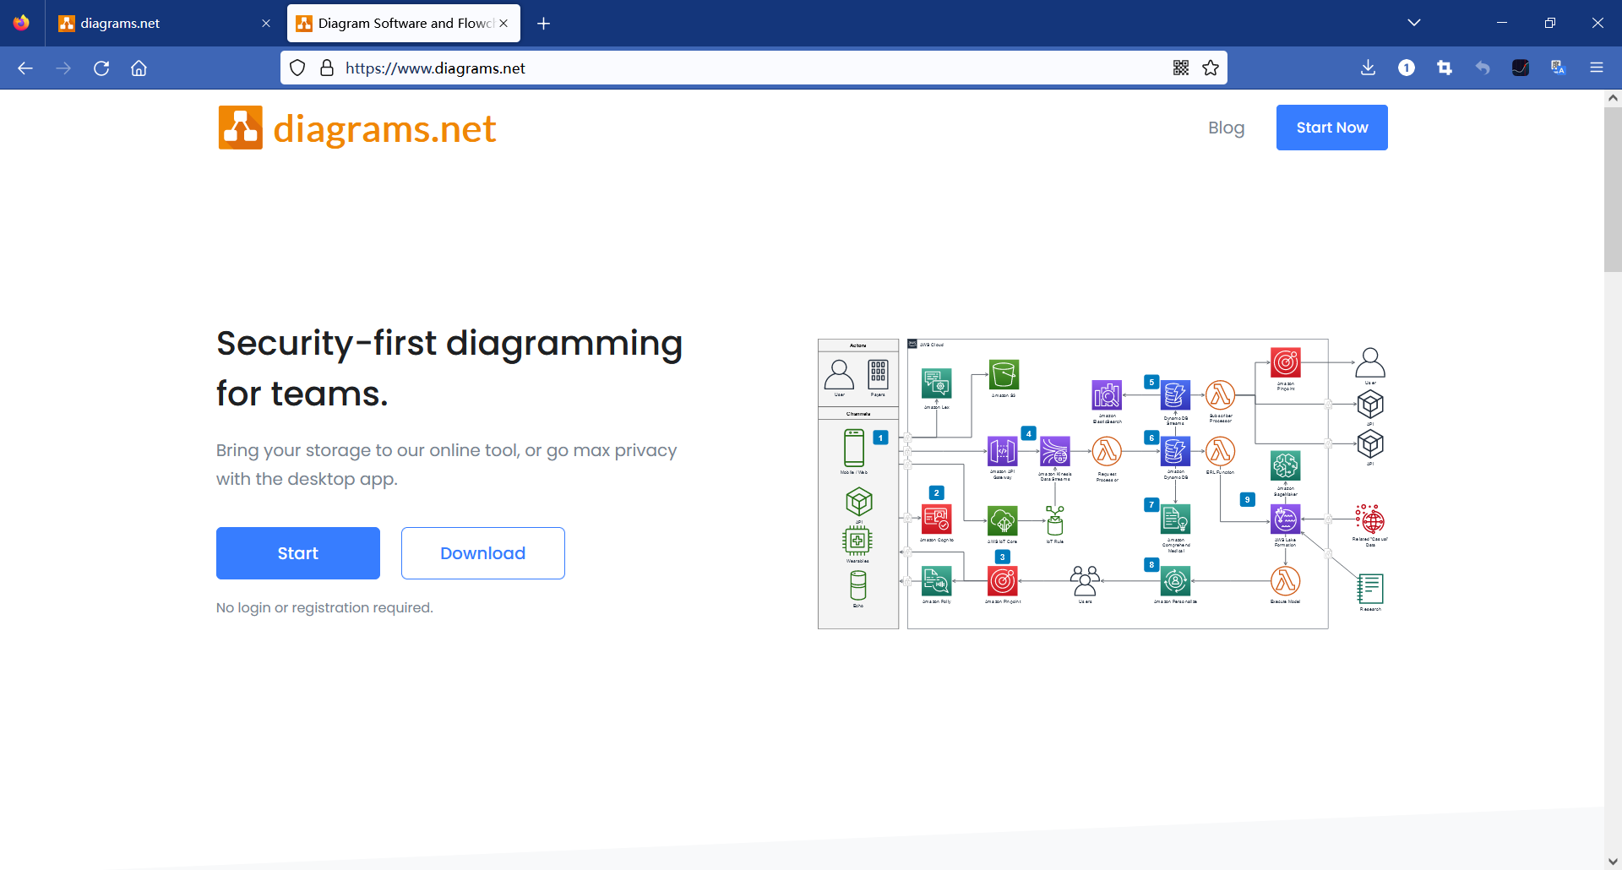The height and width of the screenshot is (870, 1622).
Task: Click the blue Start button
Action: click(298, 553)
